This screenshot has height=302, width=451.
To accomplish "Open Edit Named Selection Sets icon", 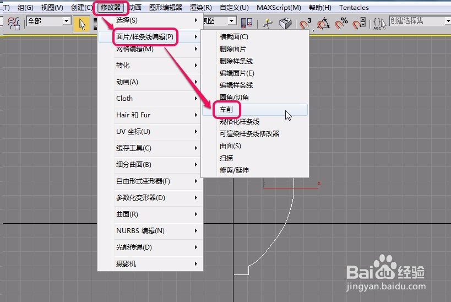I will pyautogui.click(x=379, y=24).
